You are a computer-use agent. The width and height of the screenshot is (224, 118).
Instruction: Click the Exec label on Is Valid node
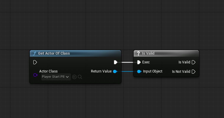(x=146, y=62)
